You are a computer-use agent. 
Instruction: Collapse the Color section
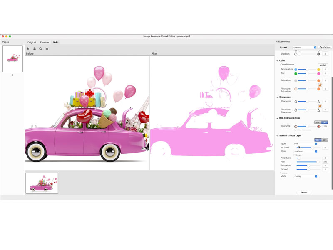click(277, 60)
